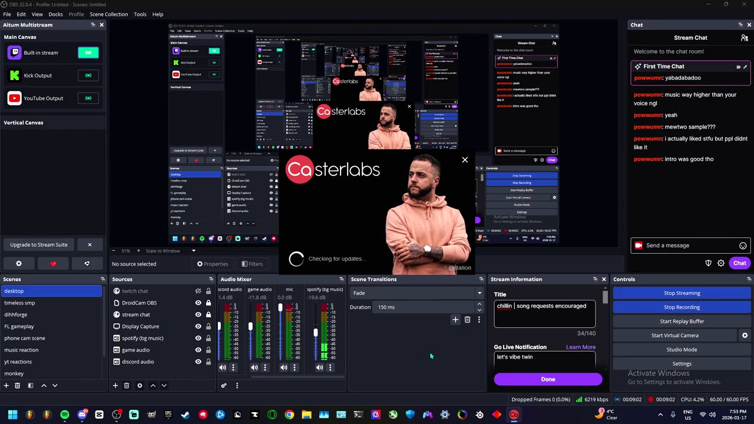Unlock the stream chat source
This screenshot has height=424, width=754.
click(208, 314)
